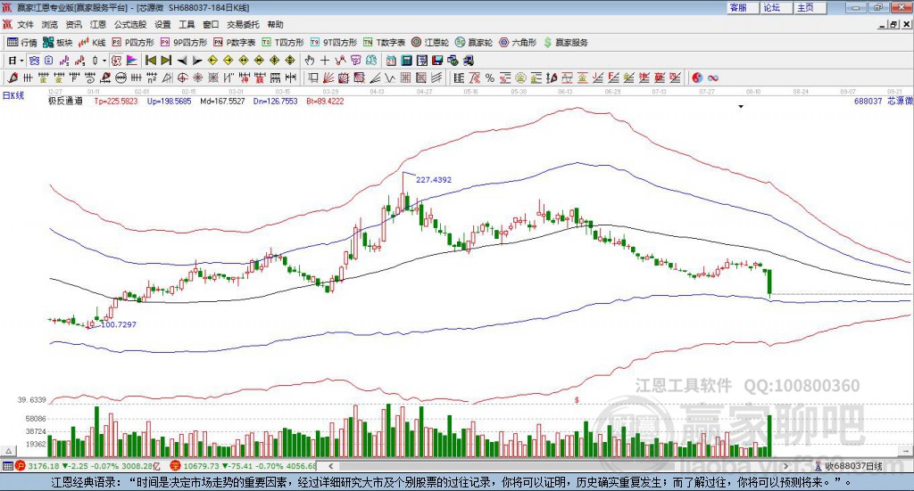Click status bar grid icon at far left
The height and width of the screenshot is (491, 914).
[7, 466]
